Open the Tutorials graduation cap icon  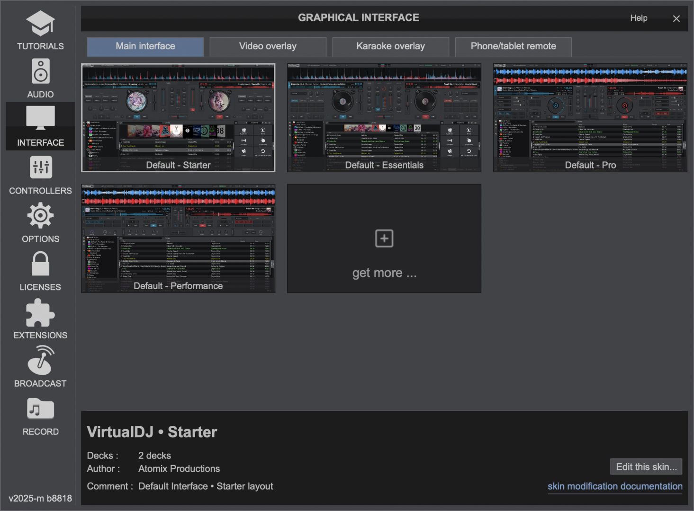pos(40,24)
